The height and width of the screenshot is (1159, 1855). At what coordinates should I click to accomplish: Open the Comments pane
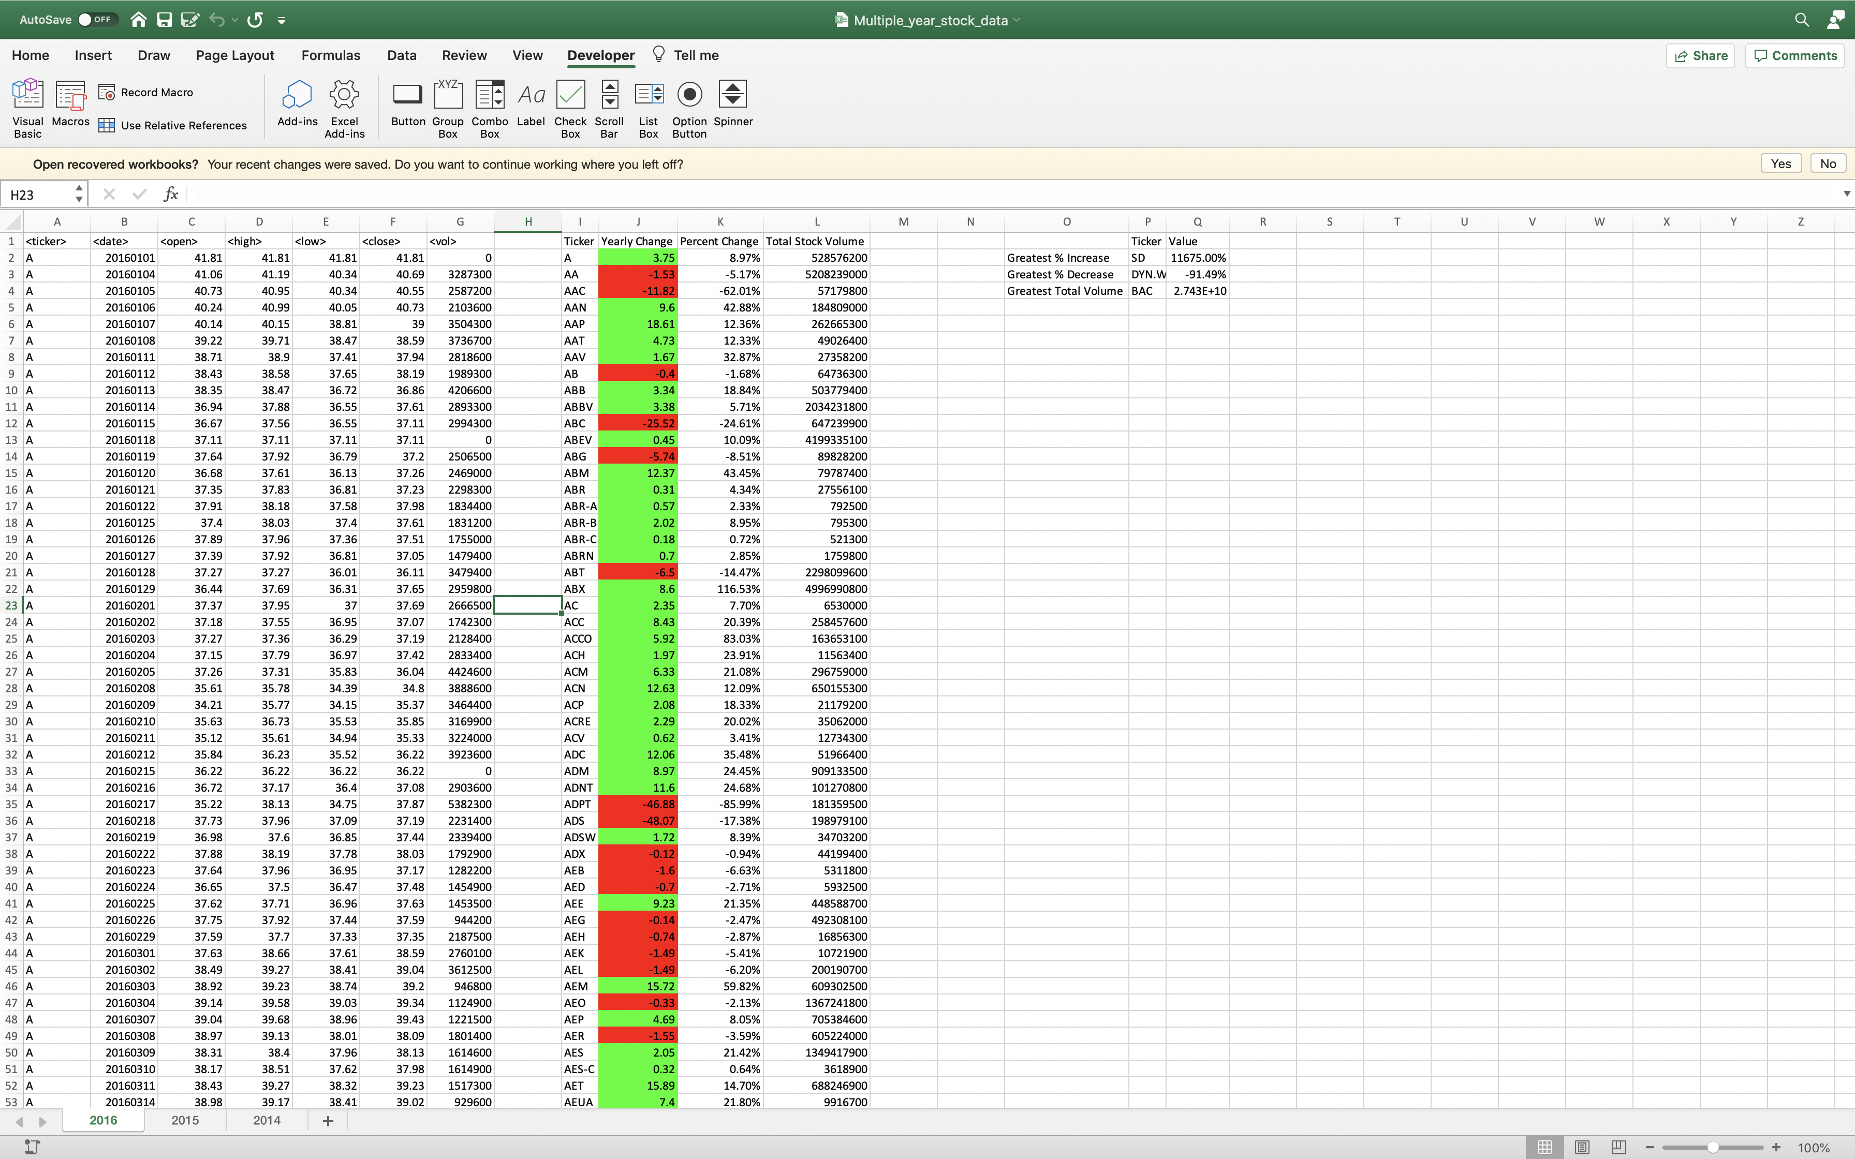[1795, 55]
